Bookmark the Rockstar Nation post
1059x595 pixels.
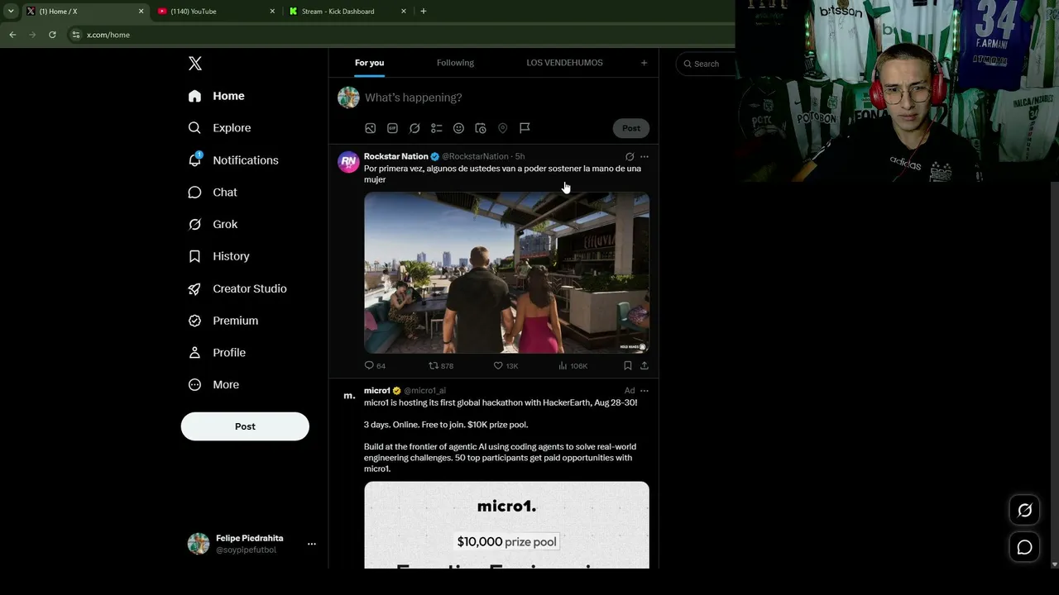pos(628,365)
